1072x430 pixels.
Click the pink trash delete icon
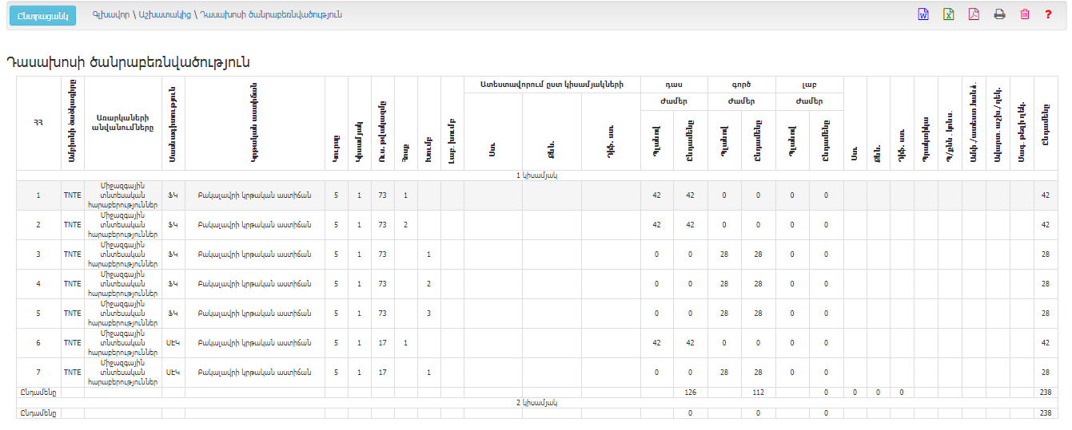point(1025,14)
